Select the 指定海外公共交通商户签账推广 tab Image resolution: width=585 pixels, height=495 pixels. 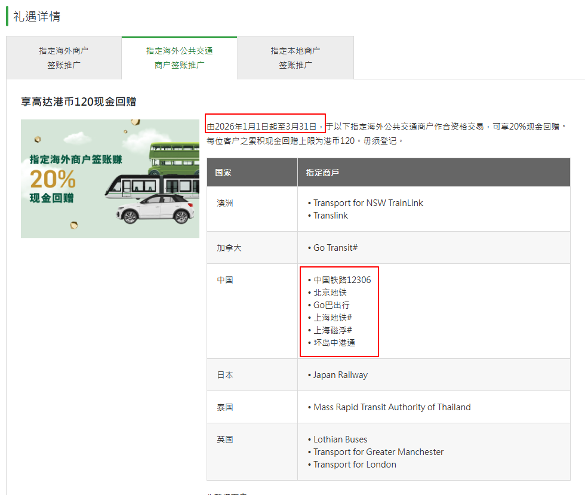click(x=179, y=58)
